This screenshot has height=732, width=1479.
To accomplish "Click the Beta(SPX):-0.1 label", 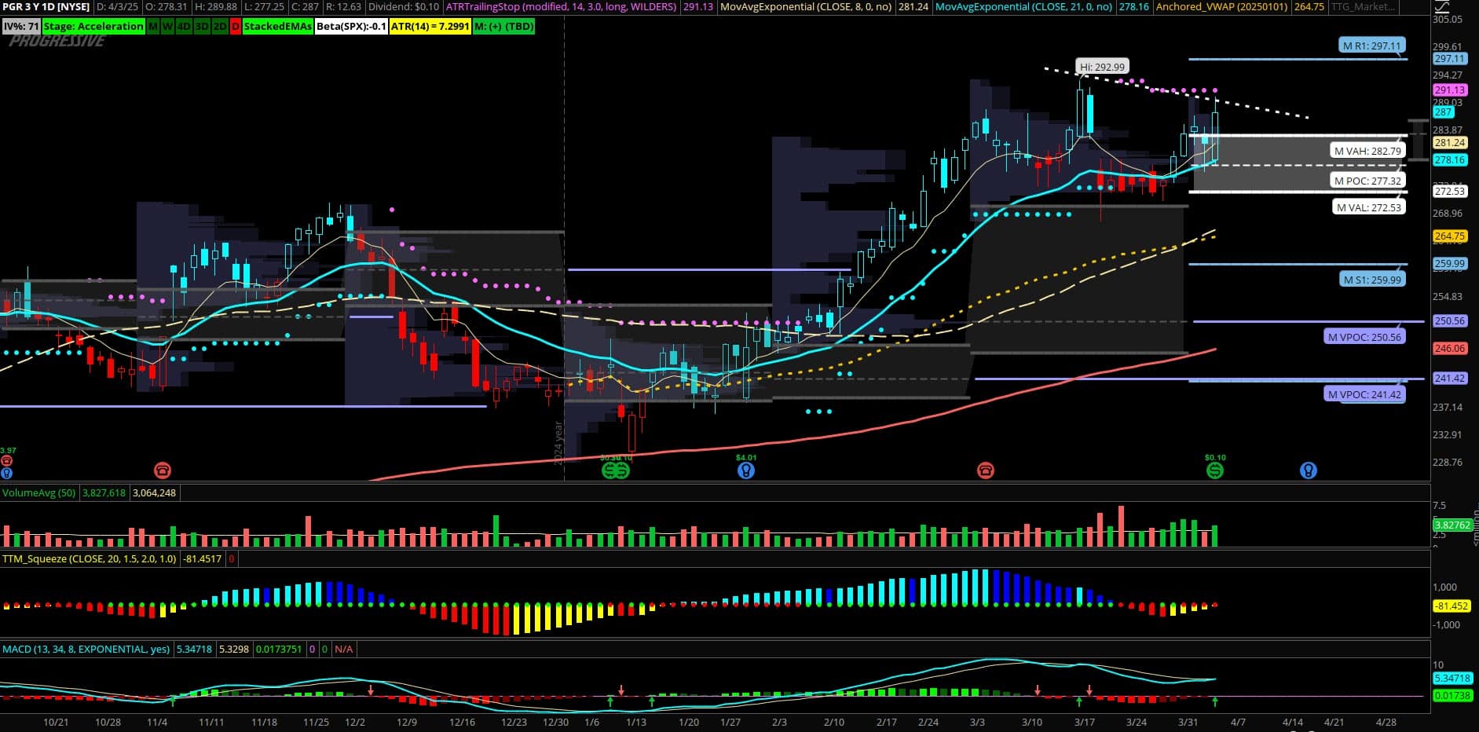I will point(351,26).
